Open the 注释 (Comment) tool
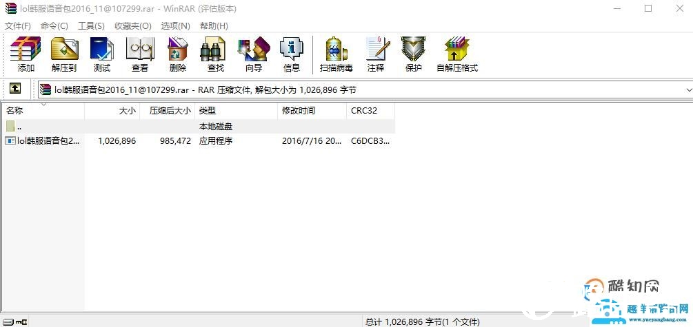 pyautogui.click(x=376, y=54)
